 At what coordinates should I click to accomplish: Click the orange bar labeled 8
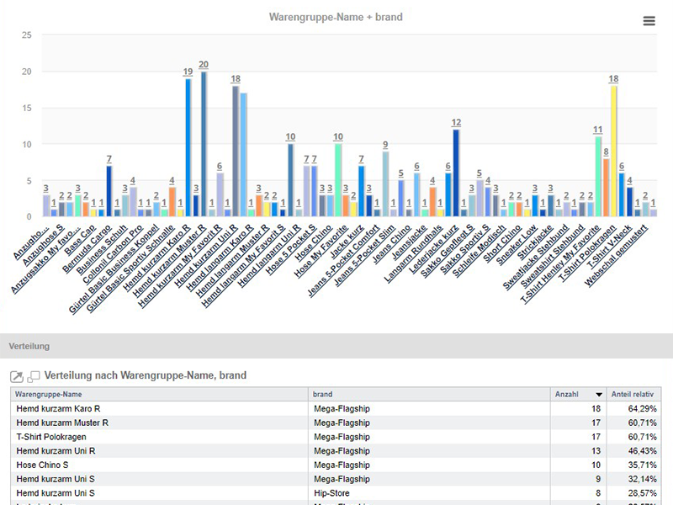click(x=606, y=187)
